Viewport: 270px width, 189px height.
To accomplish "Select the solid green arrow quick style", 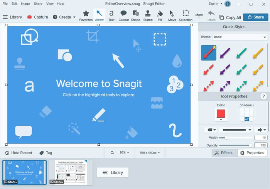I will [x=241, y=53].
